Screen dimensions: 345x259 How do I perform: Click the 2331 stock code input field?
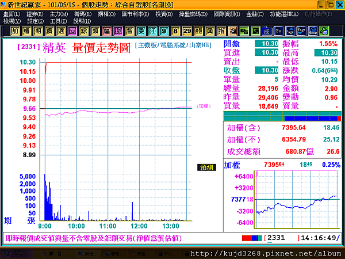click(282, 238)
